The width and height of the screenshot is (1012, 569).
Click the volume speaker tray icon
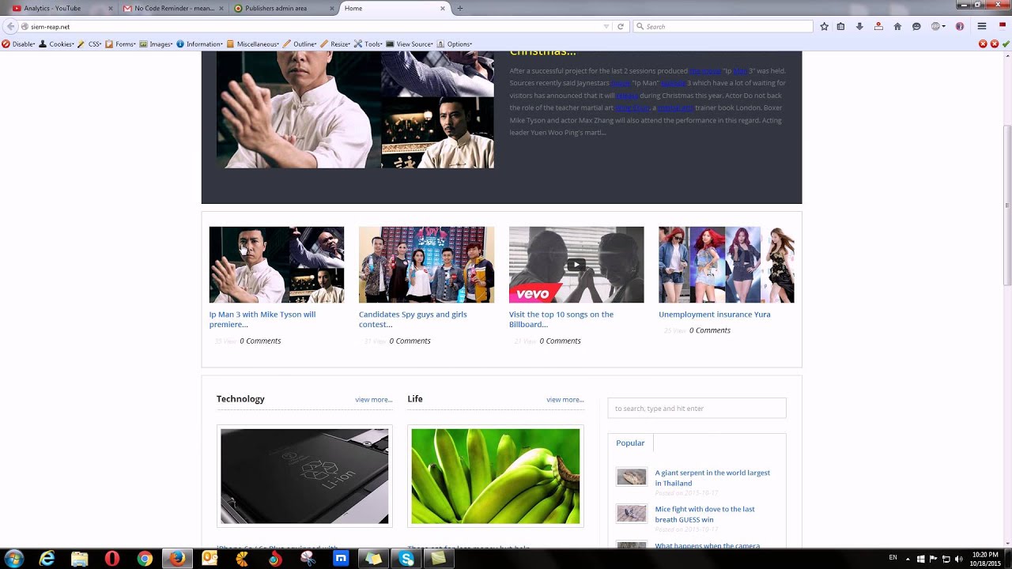tap(958, 559)
